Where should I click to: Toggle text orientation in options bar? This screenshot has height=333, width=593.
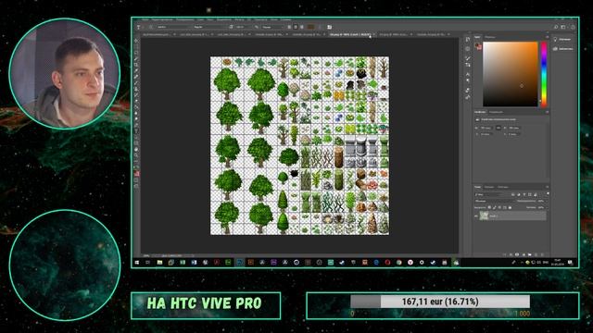click(150, 27)
